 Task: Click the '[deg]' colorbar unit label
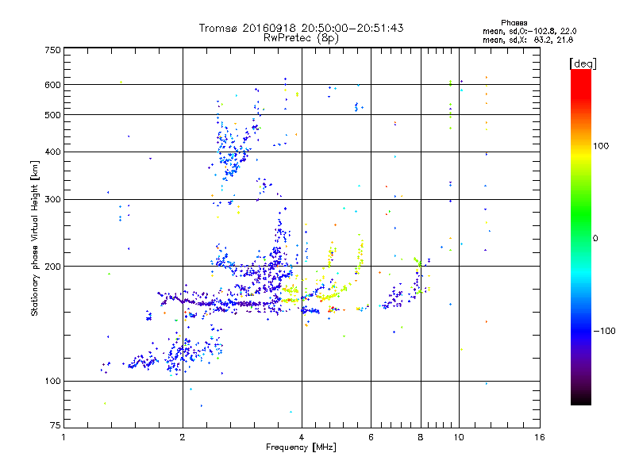coord(583,63)
